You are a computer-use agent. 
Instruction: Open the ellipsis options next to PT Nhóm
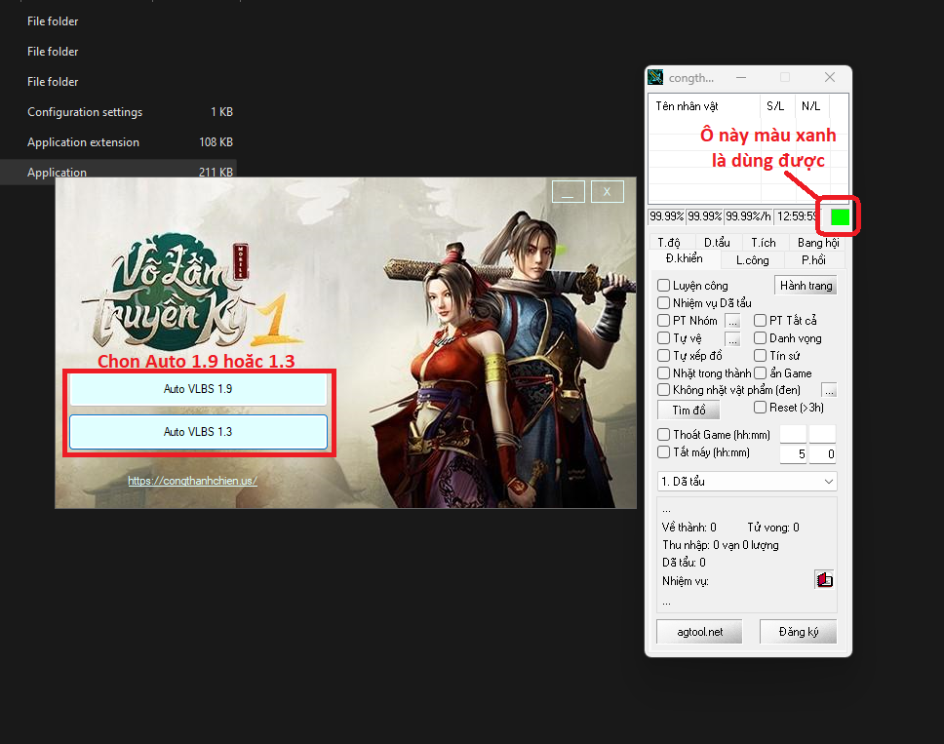(x=732, y=321)
